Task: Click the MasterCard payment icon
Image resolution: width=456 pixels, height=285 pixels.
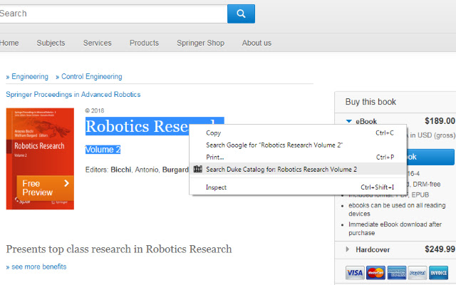Action: pyautogui.click(x=375, y=272)
